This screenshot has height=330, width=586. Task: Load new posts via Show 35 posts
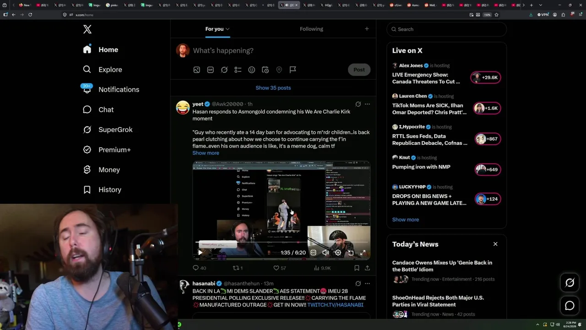(273, 88)
